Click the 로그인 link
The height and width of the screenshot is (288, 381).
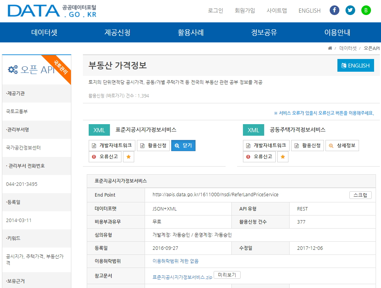tap(215, 10)
